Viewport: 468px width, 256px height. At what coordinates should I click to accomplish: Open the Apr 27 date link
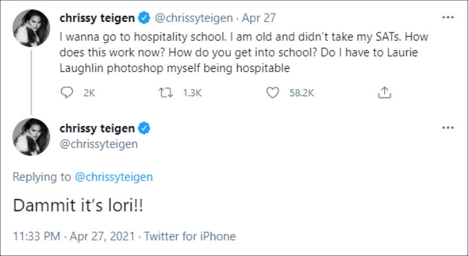259,18
